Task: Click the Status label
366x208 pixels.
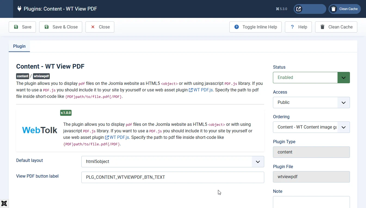Action: click(x=279, y=67)
